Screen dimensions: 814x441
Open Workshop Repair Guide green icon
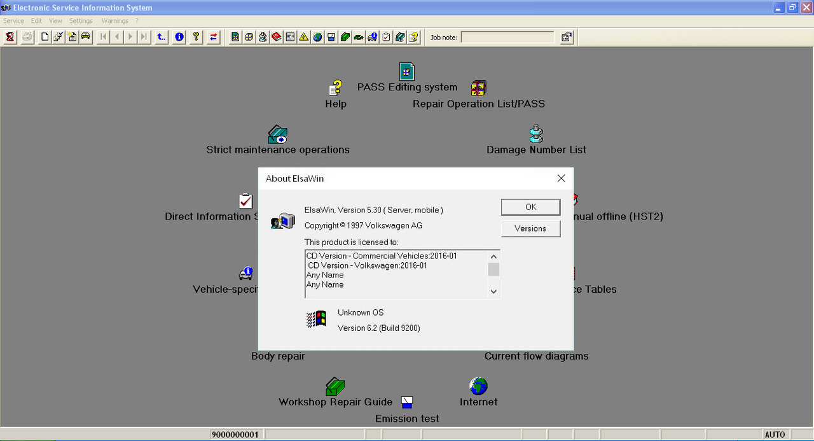click(x=335, y=386)
